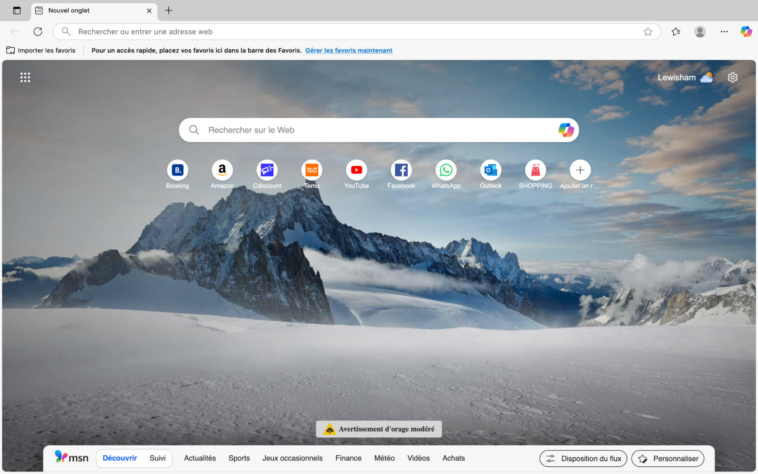
Task: Open the Booking shortcut
Action: coord(177,170)
